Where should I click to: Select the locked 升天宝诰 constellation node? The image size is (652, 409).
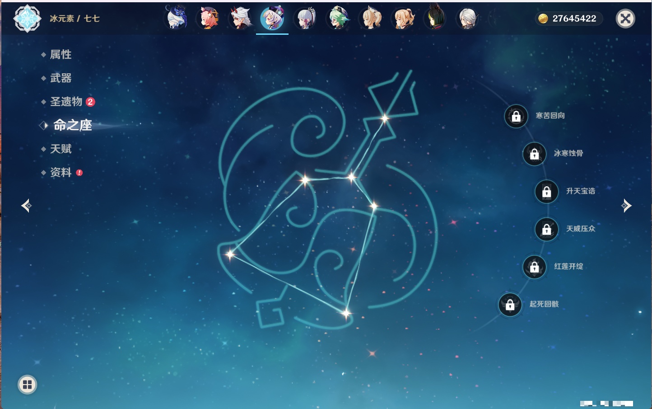point(547,192)
